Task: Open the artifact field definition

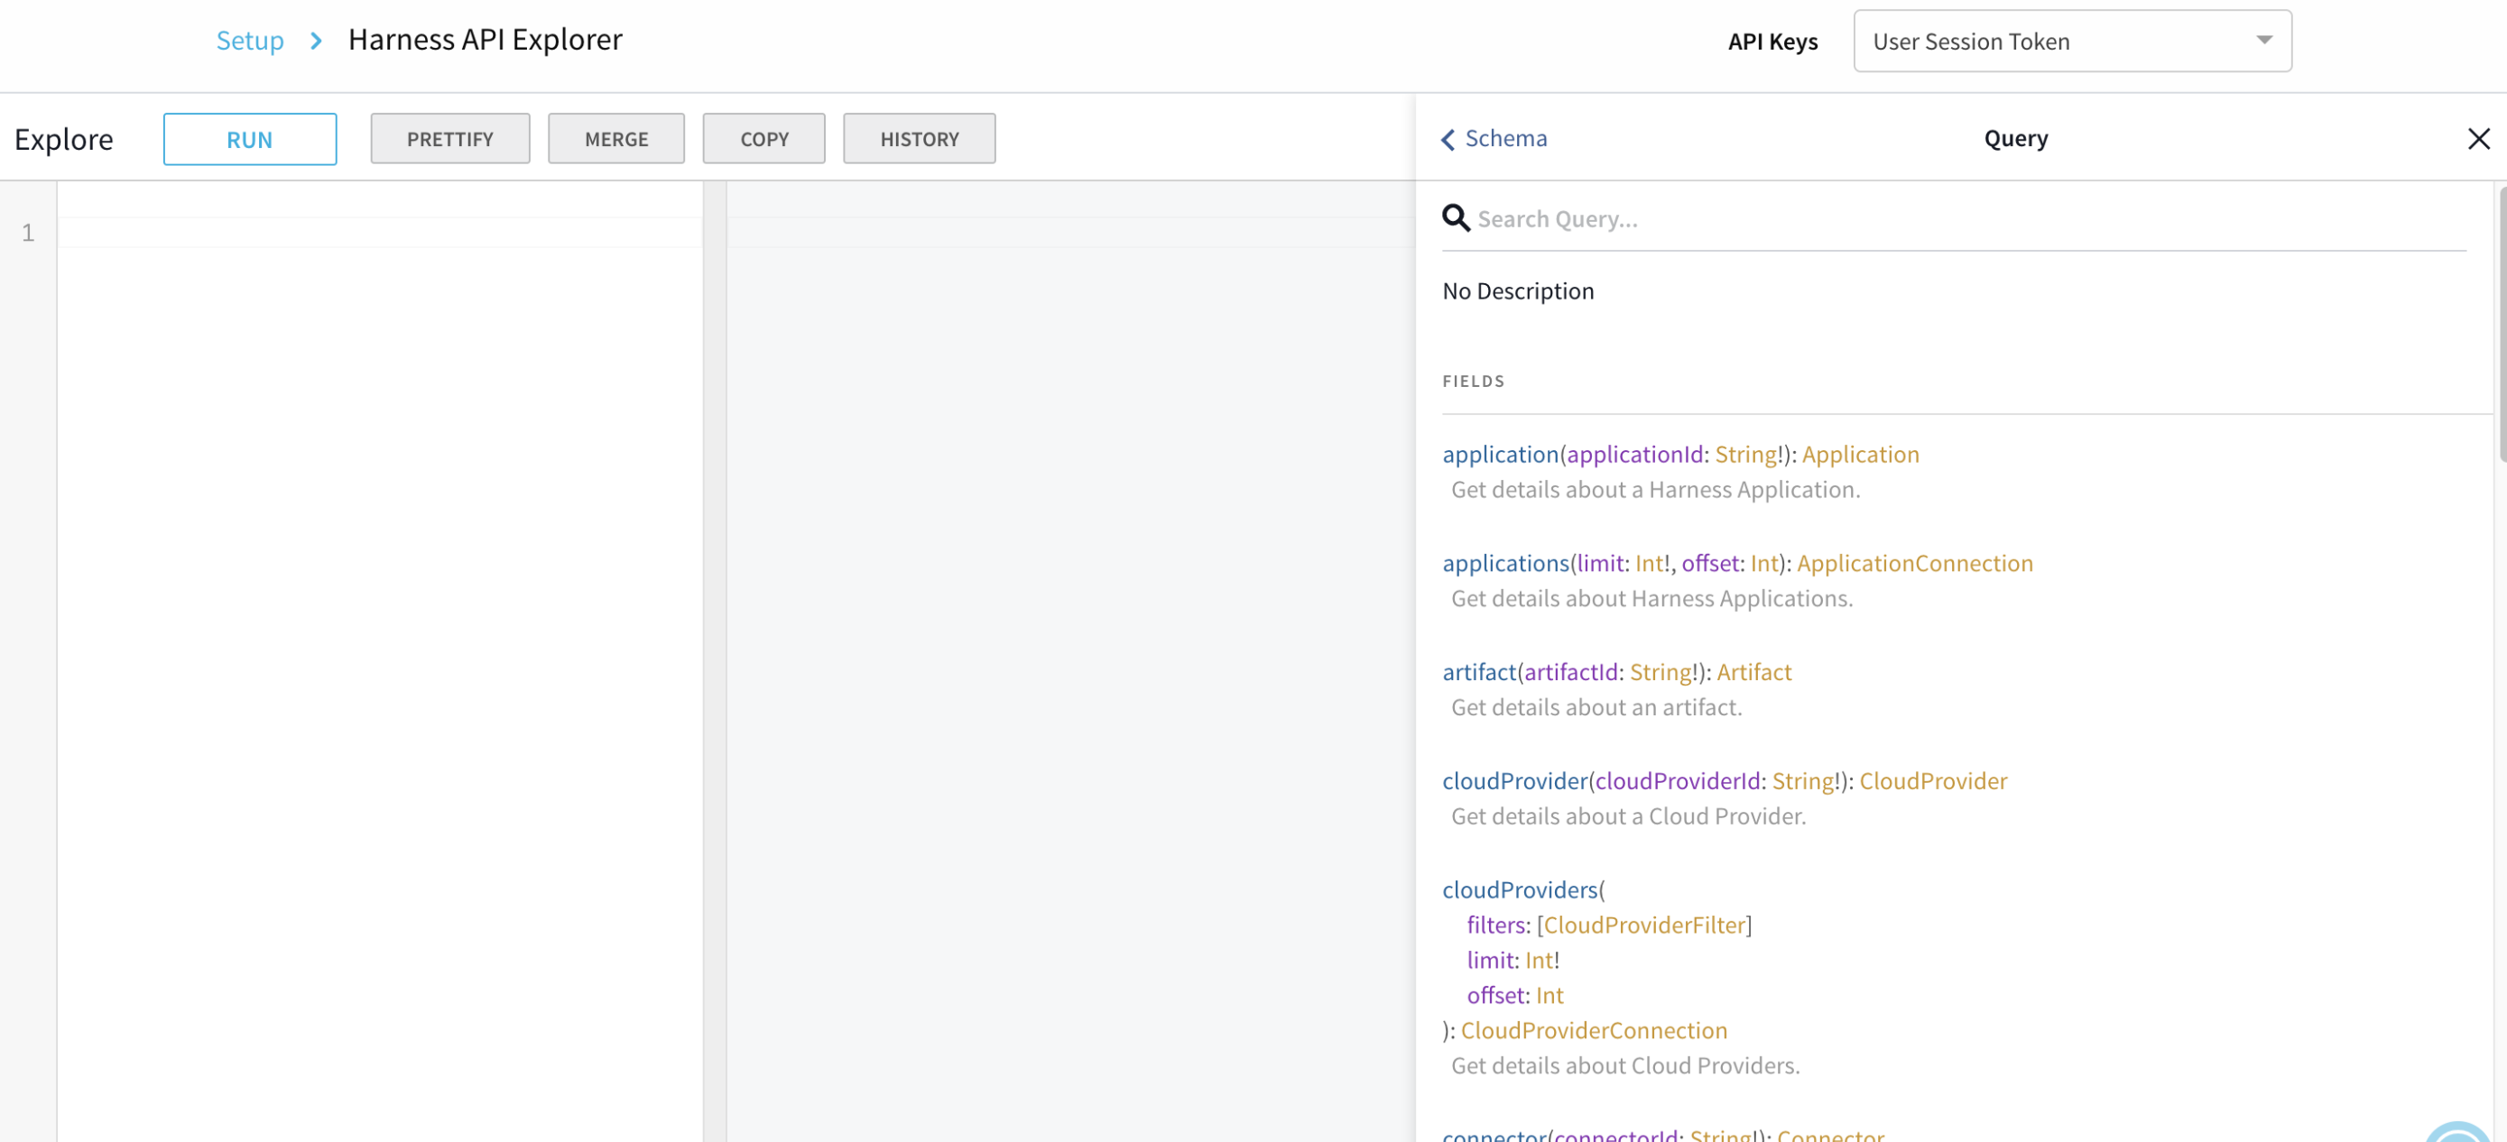Action: [x=1478, y=672]
